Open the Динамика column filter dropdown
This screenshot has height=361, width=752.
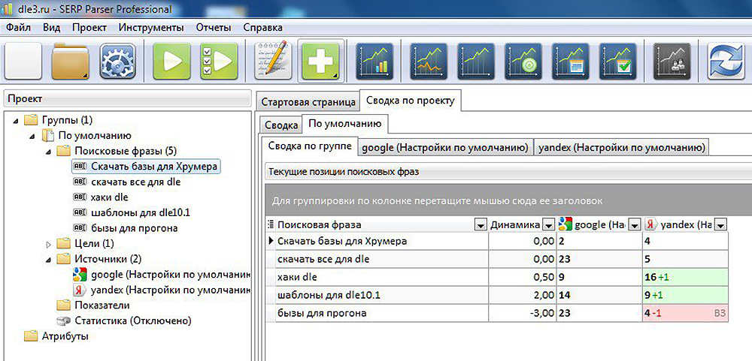(549, 224)
